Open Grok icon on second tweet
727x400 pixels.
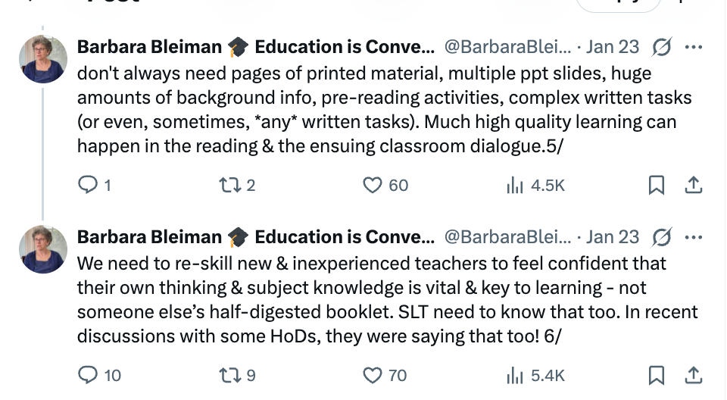pyautogui.click(x=662, y=237)
